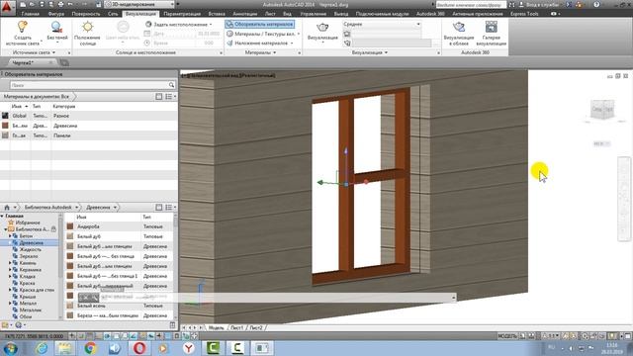The image size is (633, 356).
Task: Click the print icon in quick access toolbar
Action: tap(60, 4)
